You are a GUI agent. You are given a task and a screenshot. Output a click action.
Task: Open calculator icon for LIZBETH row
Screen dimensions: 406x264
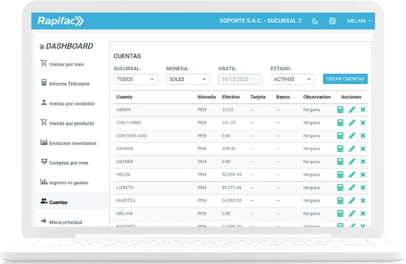pyautogui.click(x=340, y=188)
